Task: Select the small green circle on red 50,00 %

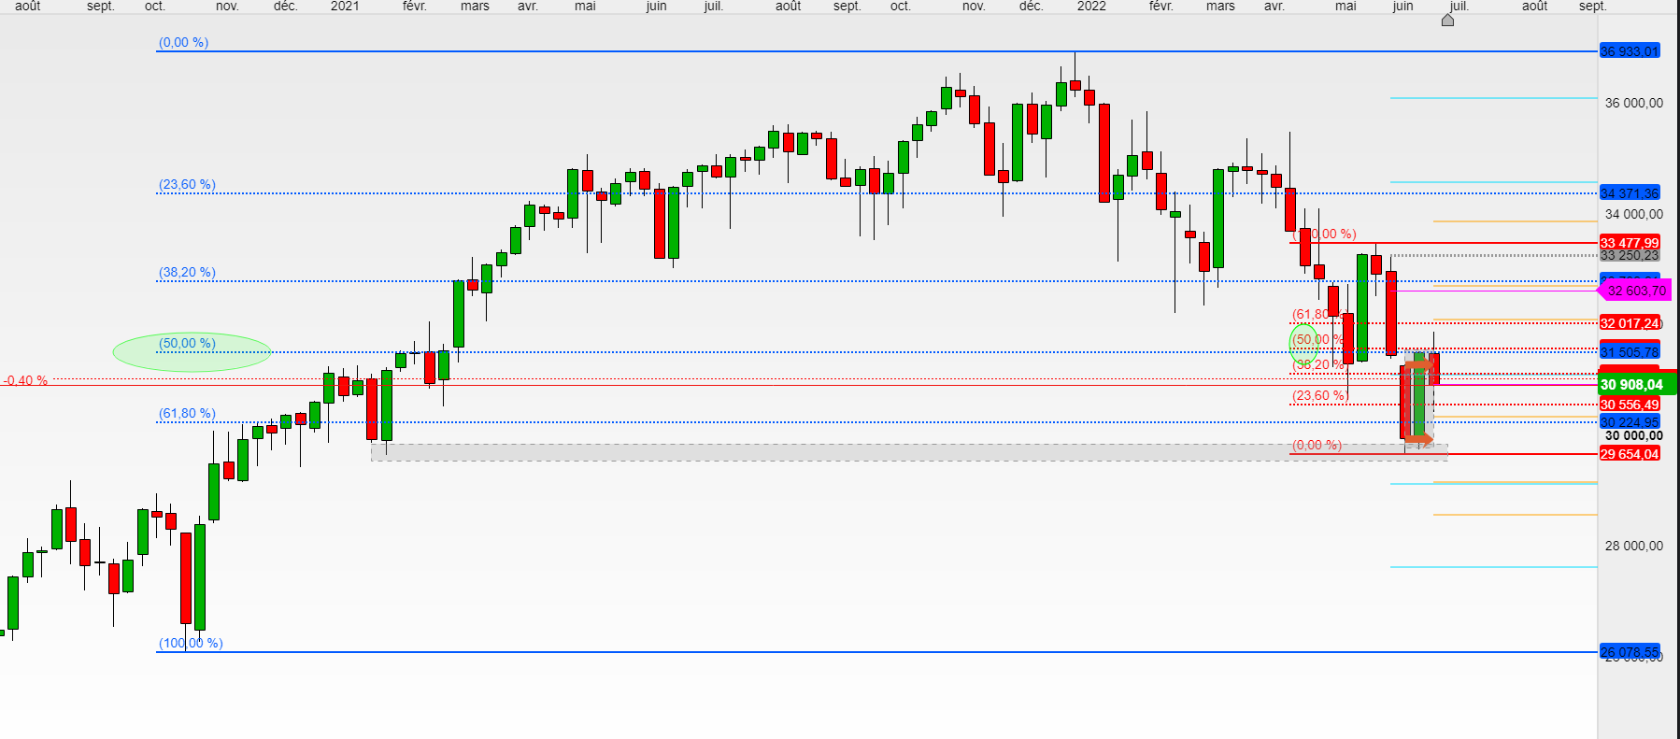Action: click(1303, 344)
